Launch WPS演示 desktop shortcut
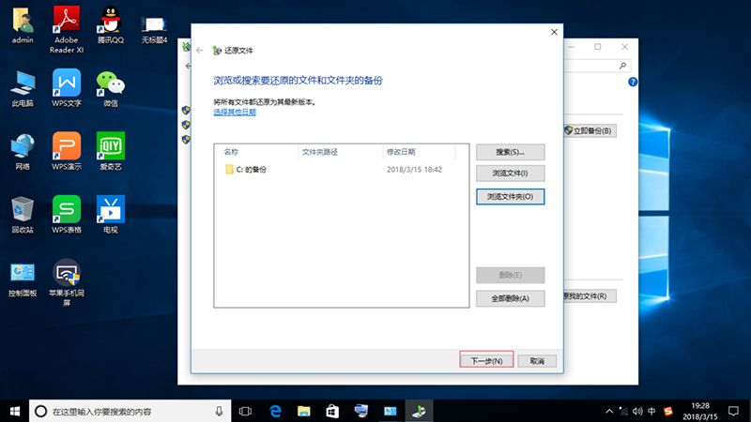751x422 pixels. [x=67, y=152]
